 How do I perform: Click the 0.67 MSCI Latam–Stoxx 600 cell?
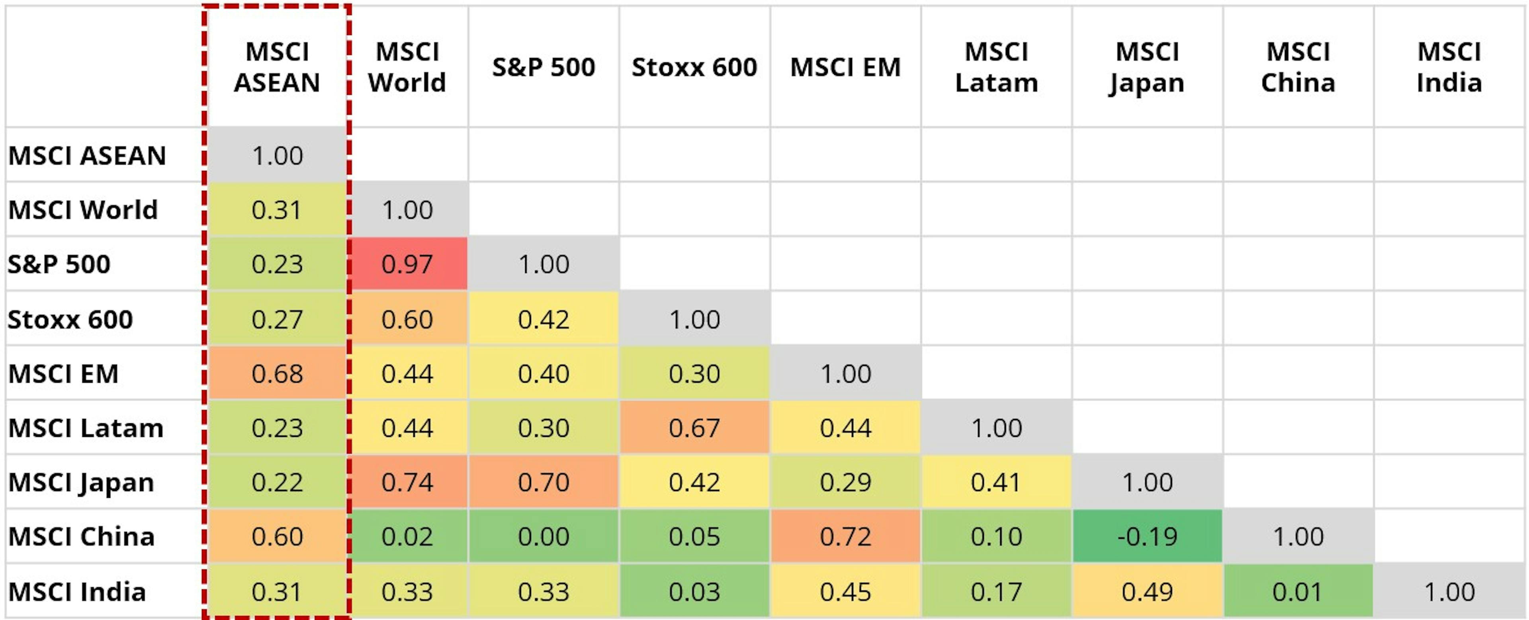pyautogui.click(x=694, y=428)
